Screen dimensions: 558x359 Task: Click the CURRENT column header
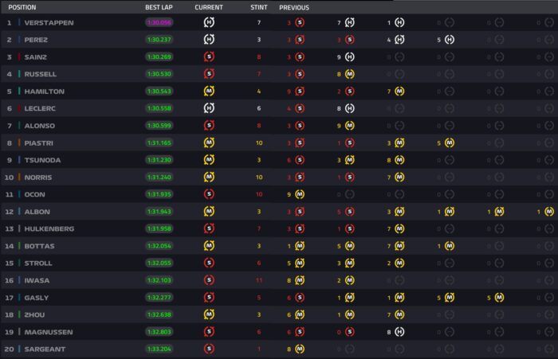click(x=209, y=7)
